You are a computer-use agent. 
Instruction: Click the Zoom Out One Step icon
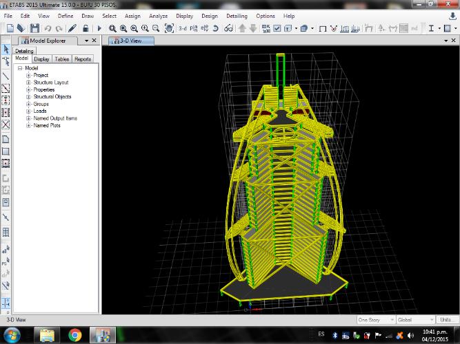(156, 28)
